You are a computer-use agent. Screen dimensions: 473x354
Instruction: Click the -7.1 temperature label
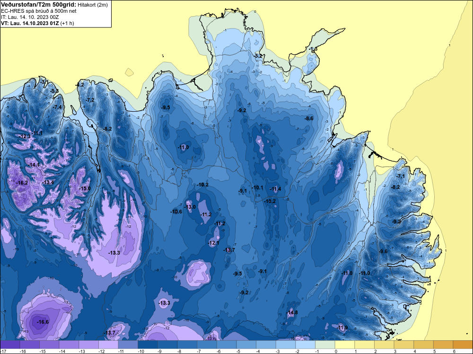click(400, 176)
